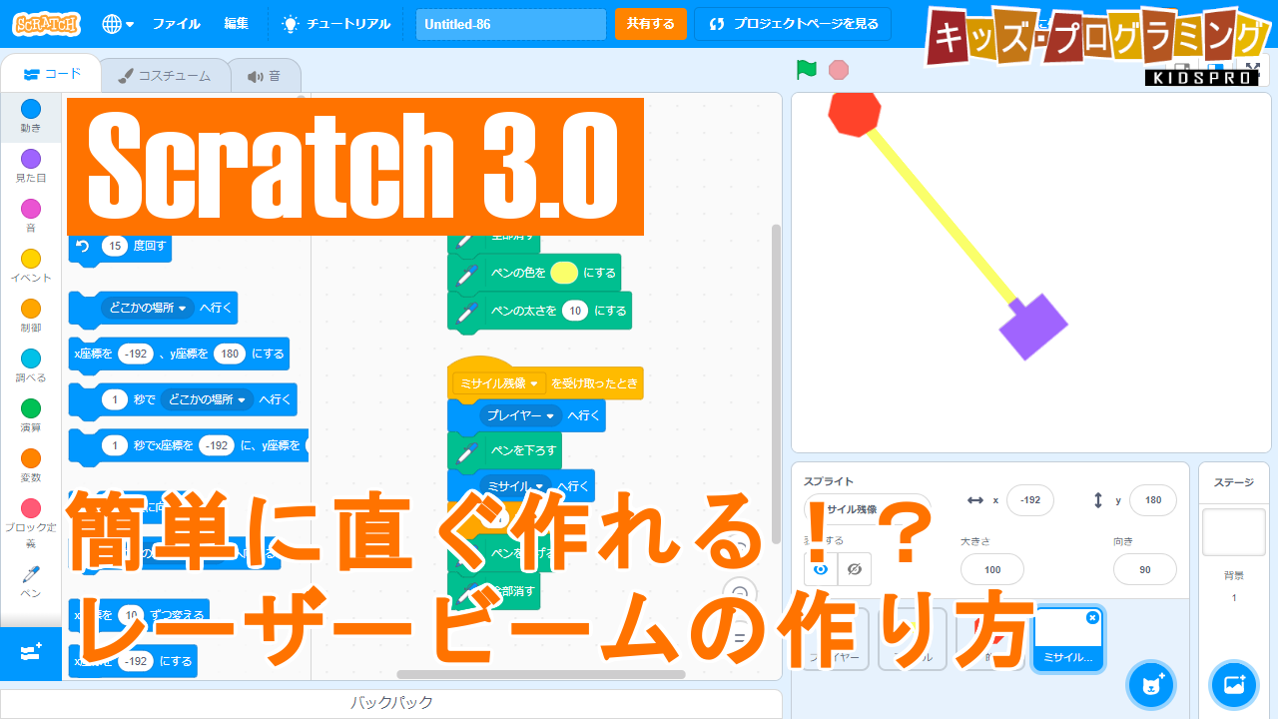Image resolution: width=1278 pixels, height=719 pixels.
Task: Open プレイヤー dropdown in へ行く block
Action: click(521, 415)
